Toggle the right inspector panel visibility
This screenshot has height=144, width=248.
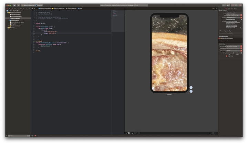pyautogui.click(x=240, y=6)
